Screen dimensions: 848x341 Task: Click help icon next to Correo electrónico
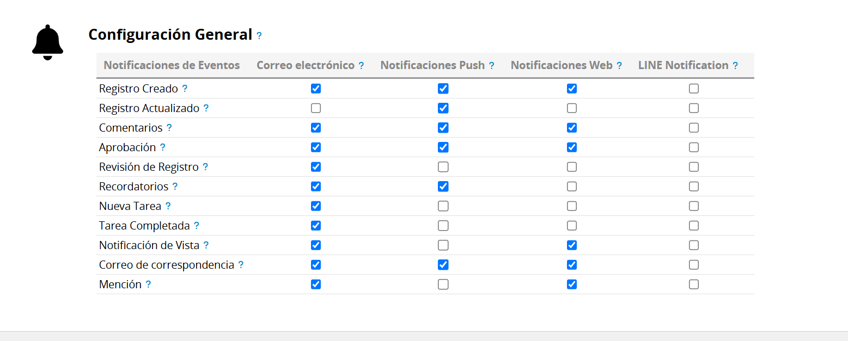(361, 66)
